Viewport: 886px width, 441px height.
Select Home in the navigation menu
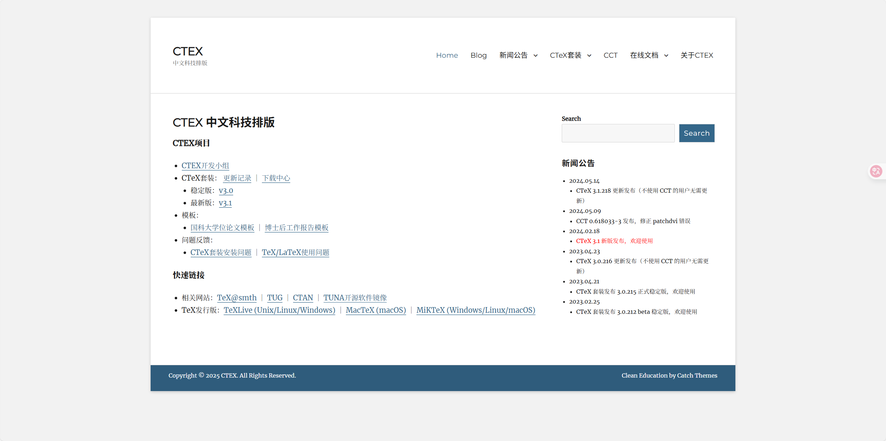pos(447,55)
